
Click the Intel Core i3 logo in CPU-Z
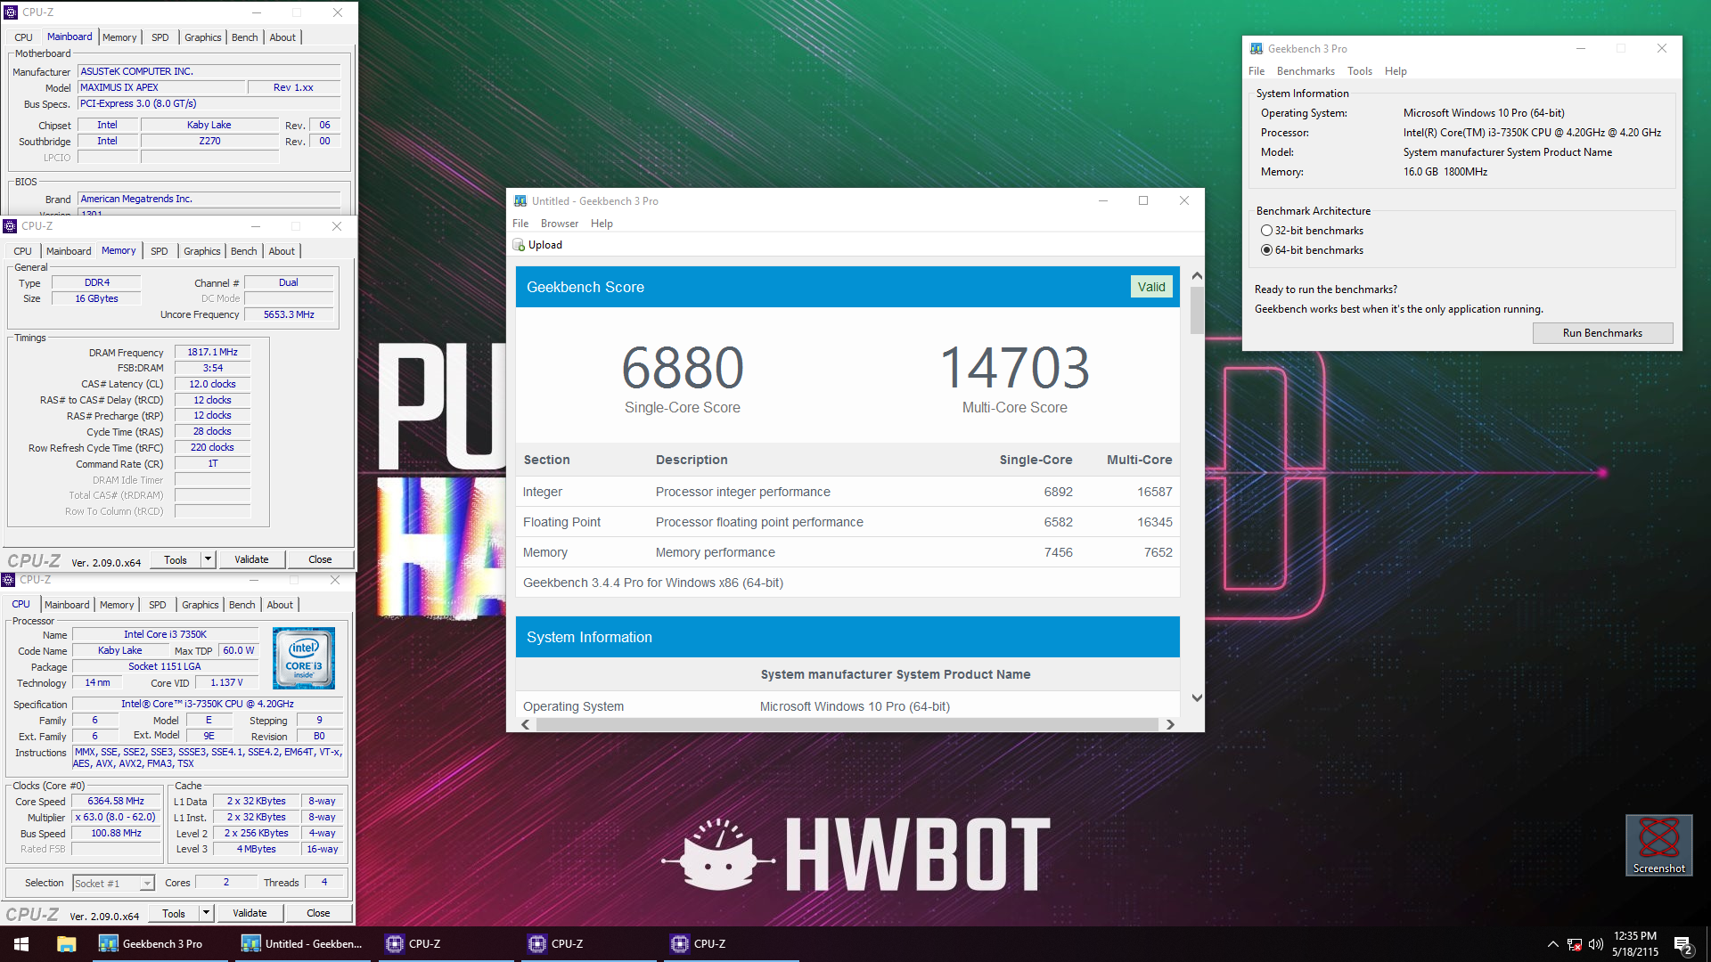pyautogui.click(x=304, y=658)
